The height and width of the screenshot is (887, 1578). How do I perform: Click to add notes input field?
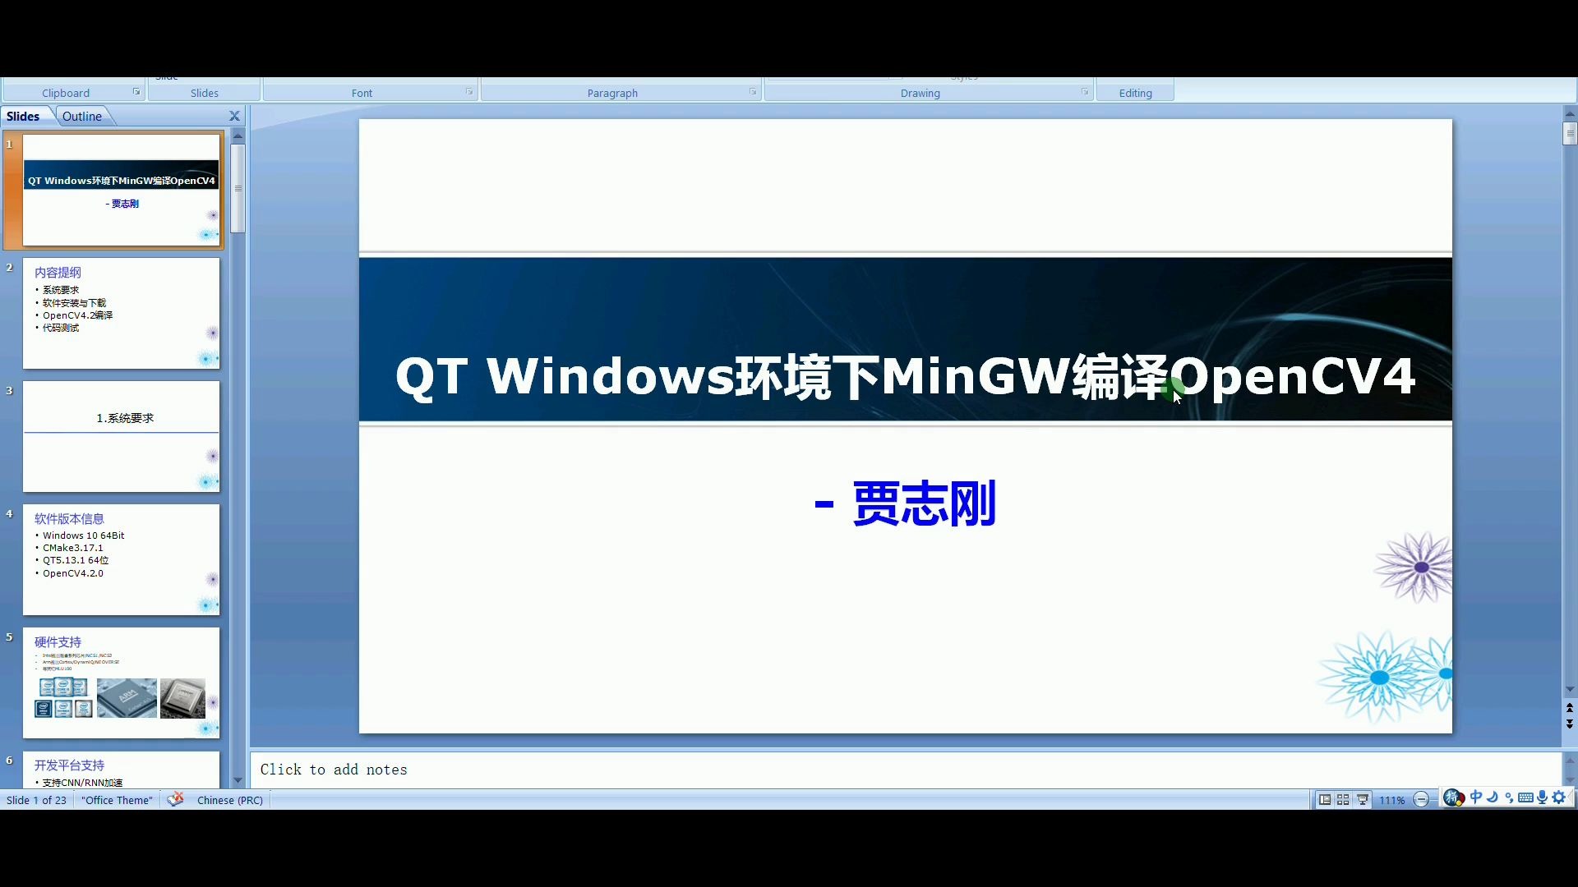(x=334, y=769)
